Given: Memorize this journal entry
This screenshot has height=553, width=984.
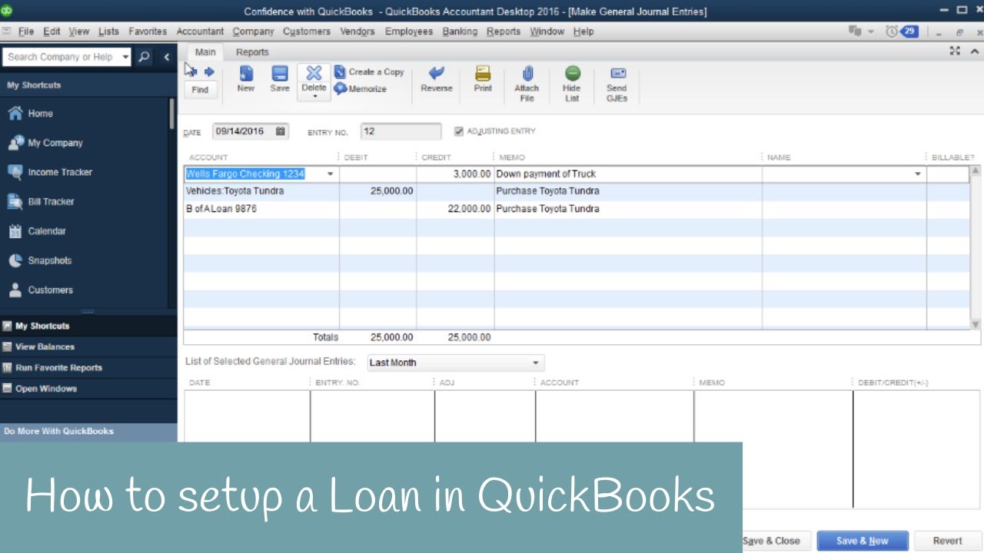Looking at the screenshot, I should click(360, 88).
